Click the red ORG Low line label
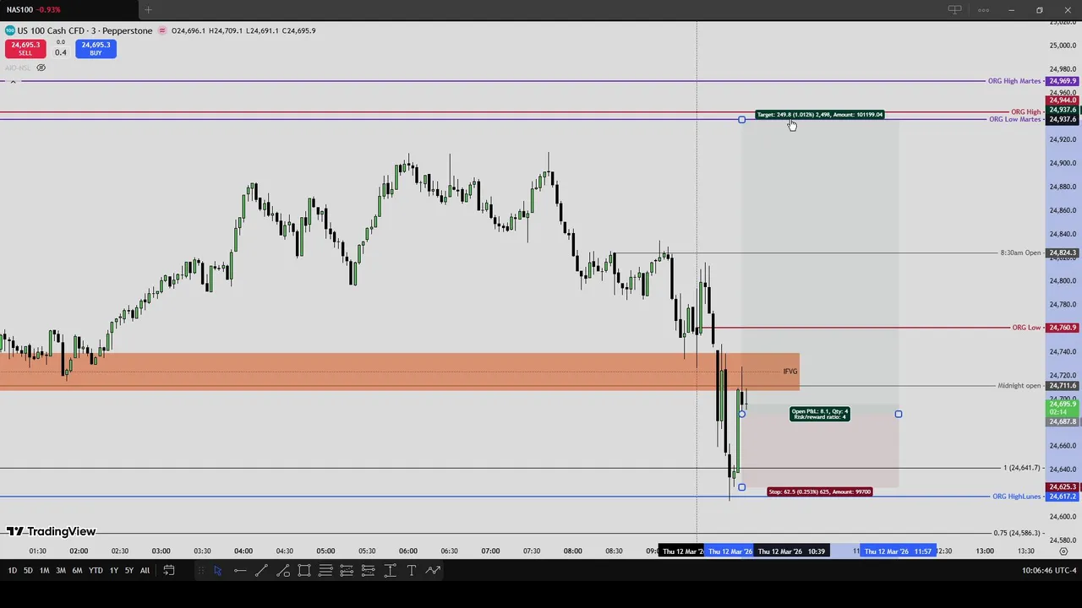Image resolution: width=1082 pixels, height=608 pixels. pos(1026,328)
